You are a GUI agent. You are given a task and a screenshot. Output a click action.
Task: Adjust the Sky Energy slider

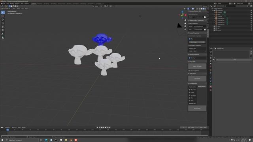coord(197,42)
